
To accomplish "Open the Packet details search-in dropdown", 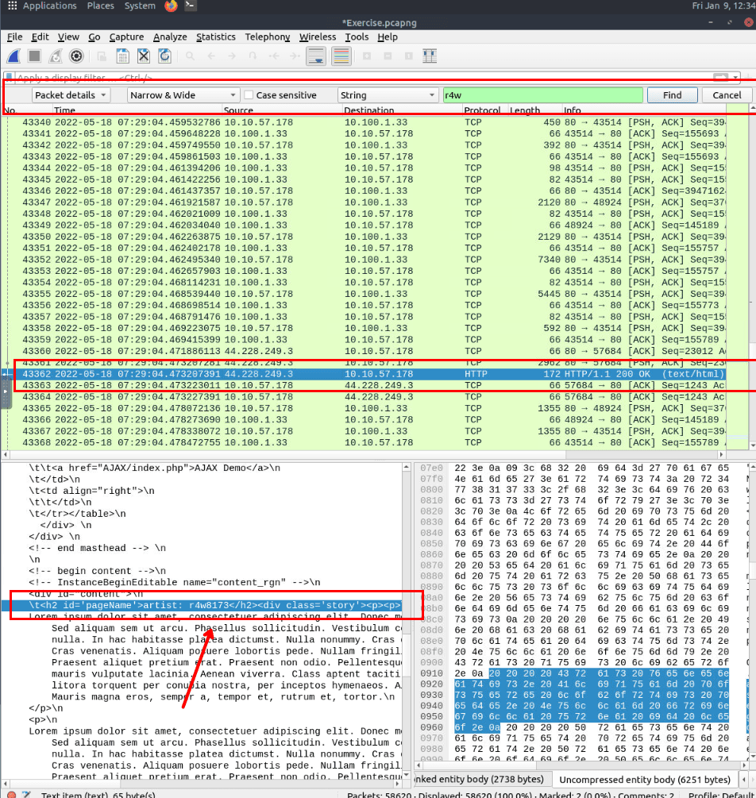I will click(75, 95).
